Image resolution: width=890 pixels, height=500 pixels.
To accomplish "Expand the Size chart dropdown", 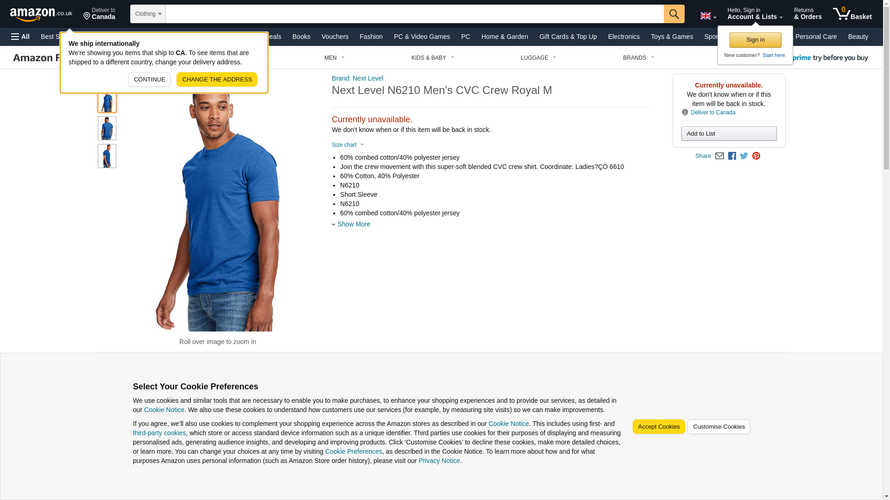I will [x=348, y=145].
